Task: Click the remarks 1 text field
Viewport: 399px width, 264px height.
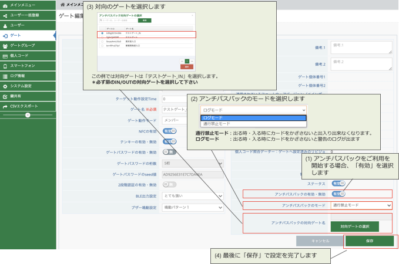Action: click(x=361, y=48)
